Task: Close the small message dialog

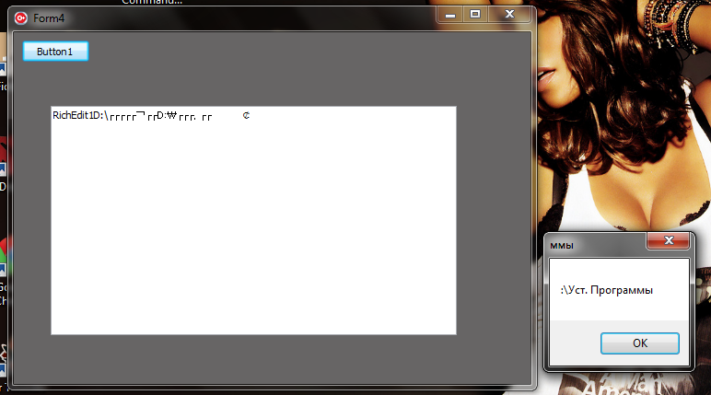Action: click(669, 241)
